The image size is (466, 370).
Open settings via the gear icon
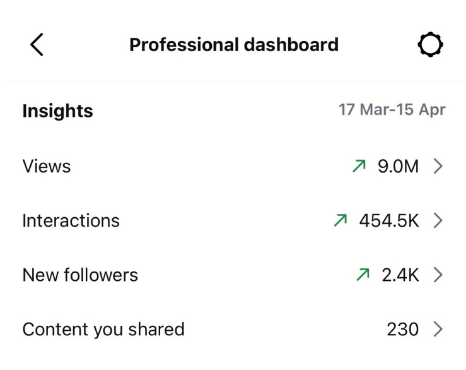(430, 45)
